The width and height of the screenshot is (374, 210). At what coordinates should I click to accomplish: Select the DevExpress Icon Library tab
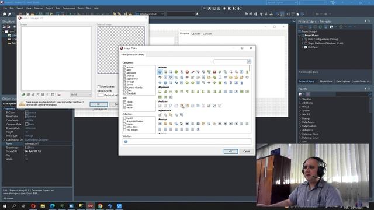coord(133,54)
